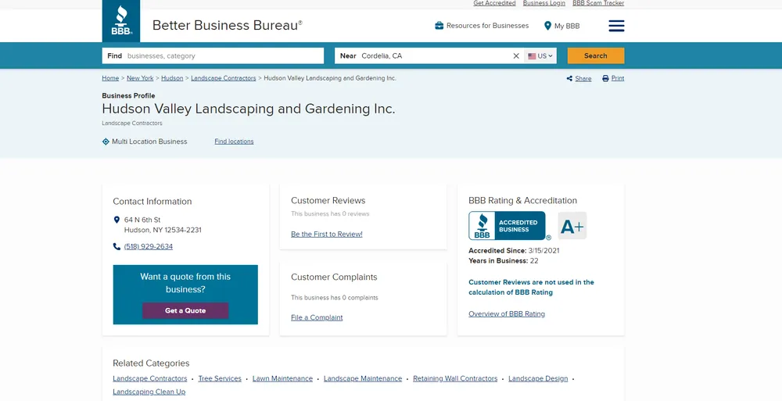
Task: Open File a Complaint link
Action: click(317, 317)
